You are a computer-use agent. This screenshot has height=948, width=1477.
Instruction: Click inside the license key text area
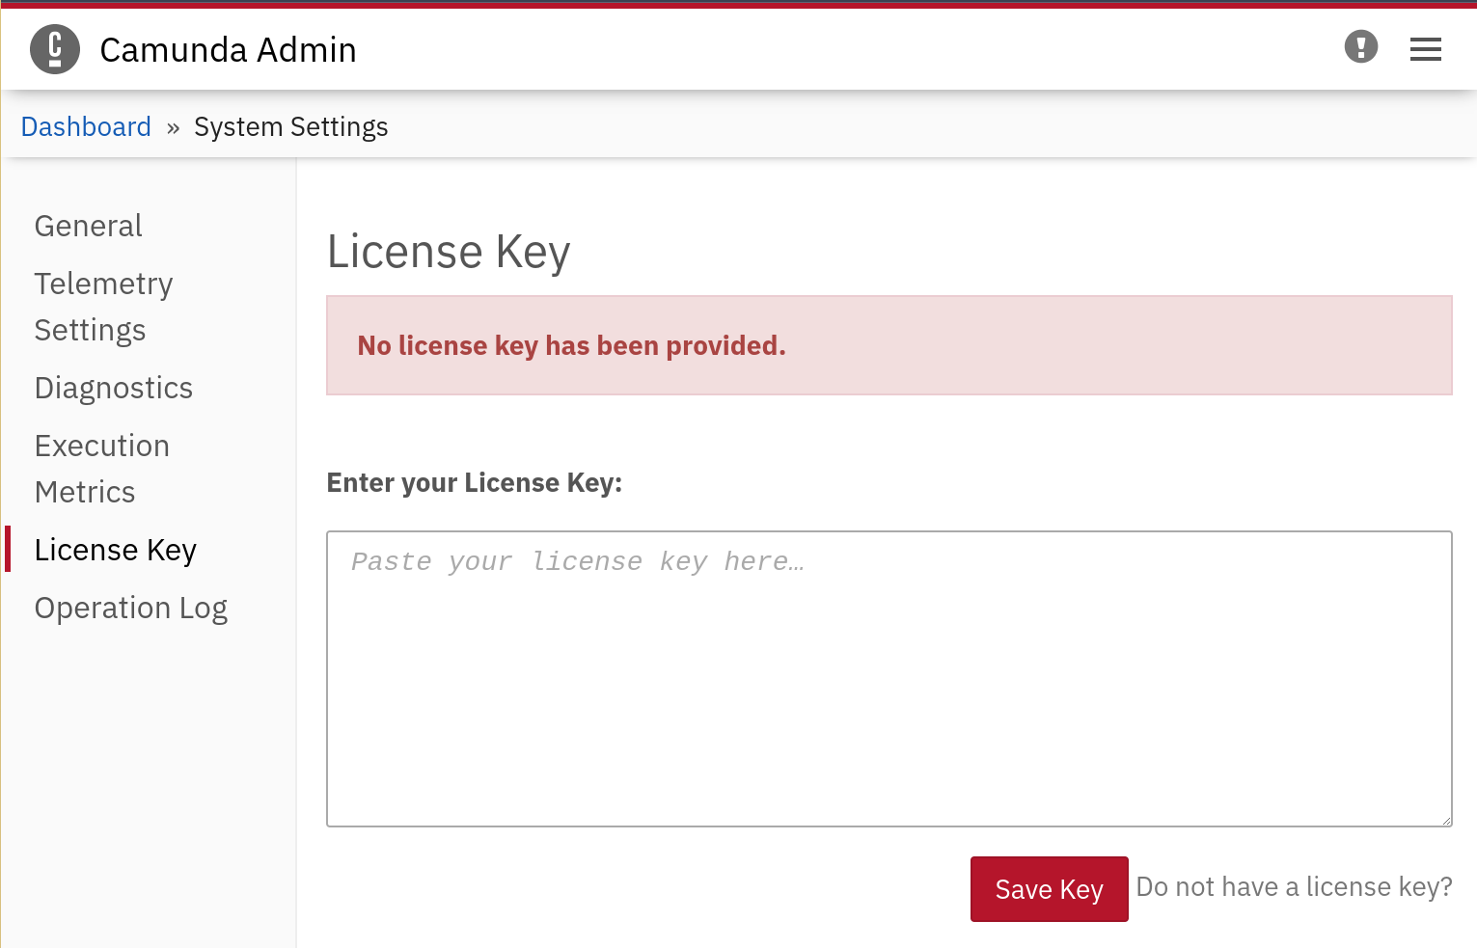888,675
